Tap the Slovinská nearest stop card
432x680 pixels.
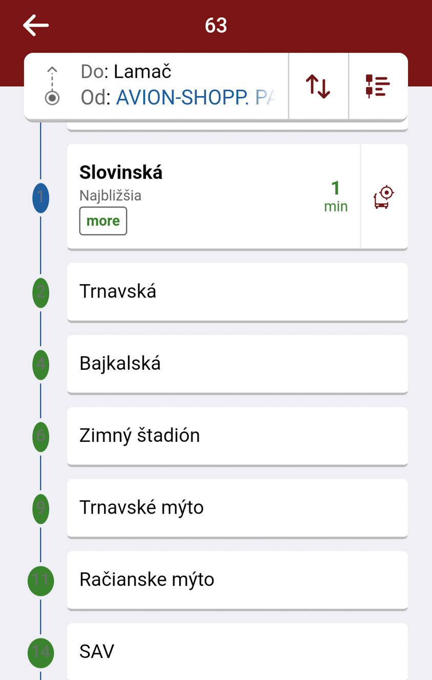tap(213, 197)
